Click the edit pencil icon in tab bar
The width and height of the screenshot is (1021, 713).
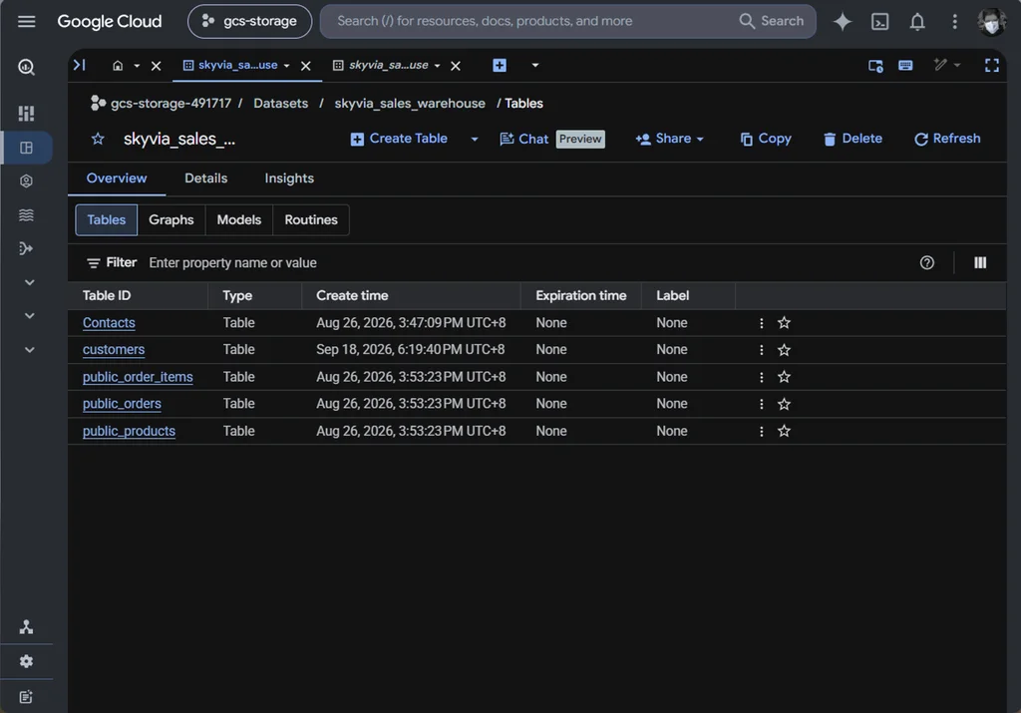940,65
